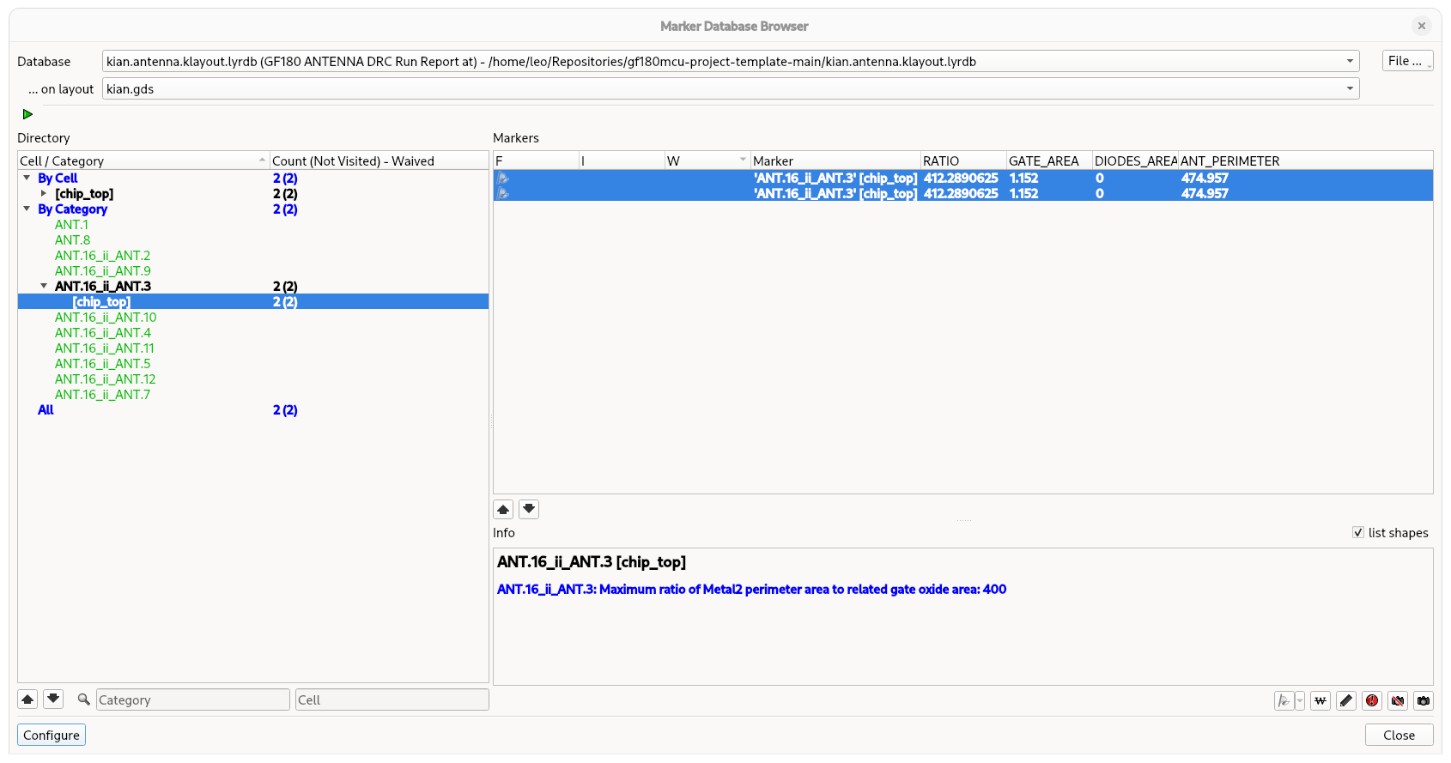Toggle the 'list shapes' checkbox
The image size is (1451, 763).
1358,533
